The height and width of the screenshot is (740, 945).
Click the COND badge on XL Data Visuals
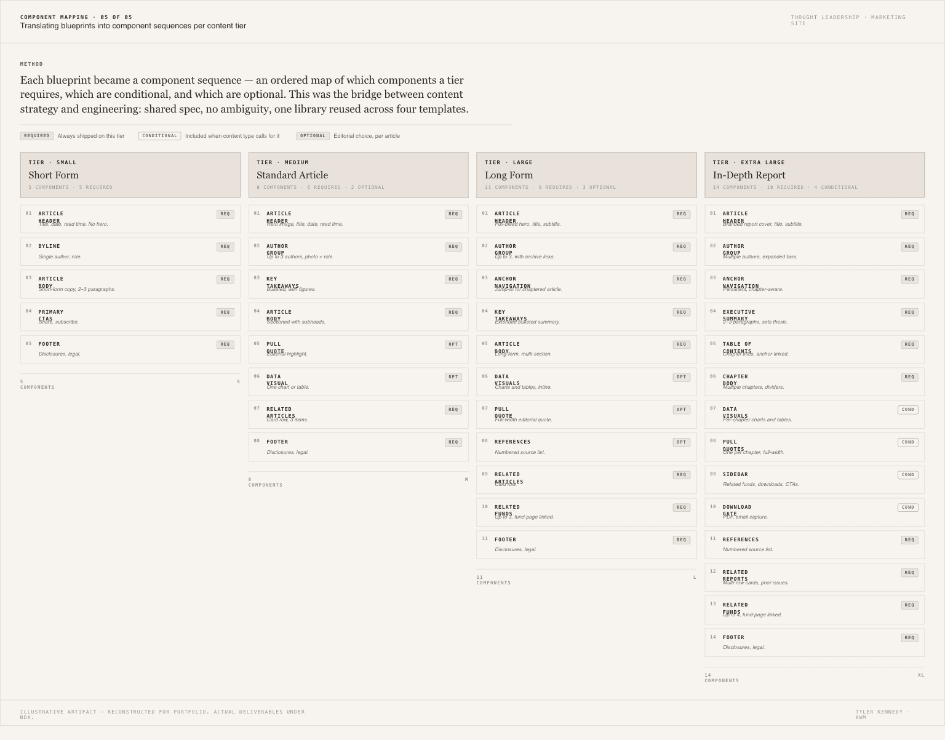(x=908, y=410)
